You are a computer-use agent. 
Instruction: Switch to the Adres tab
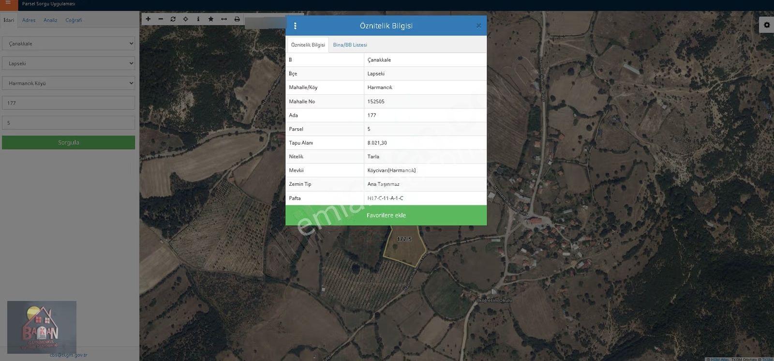29,20
